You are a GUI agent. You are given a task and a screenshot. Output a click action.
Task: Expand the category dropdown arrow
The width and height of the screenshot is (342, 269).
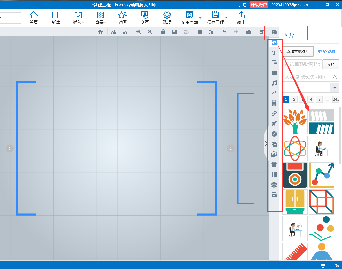[335, 88]
